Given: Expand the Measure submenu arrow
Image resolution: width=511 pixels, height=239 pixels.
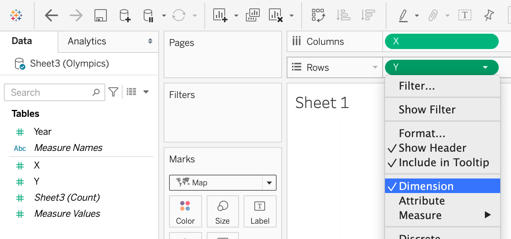Looking at the screenshot, I should (x=488, y=215).
